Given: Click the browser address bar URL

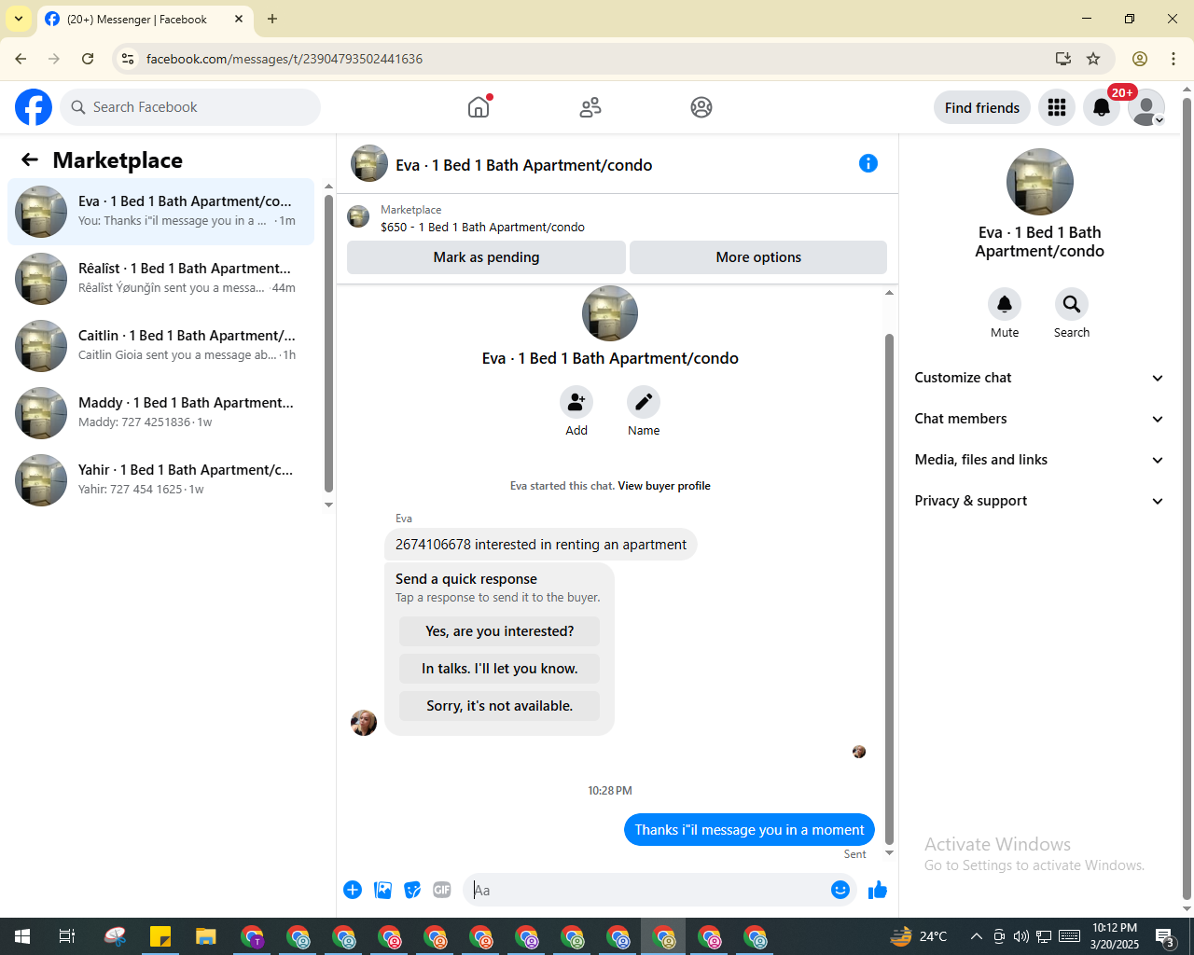Looking at the screenshot, I should coord(285,59).
